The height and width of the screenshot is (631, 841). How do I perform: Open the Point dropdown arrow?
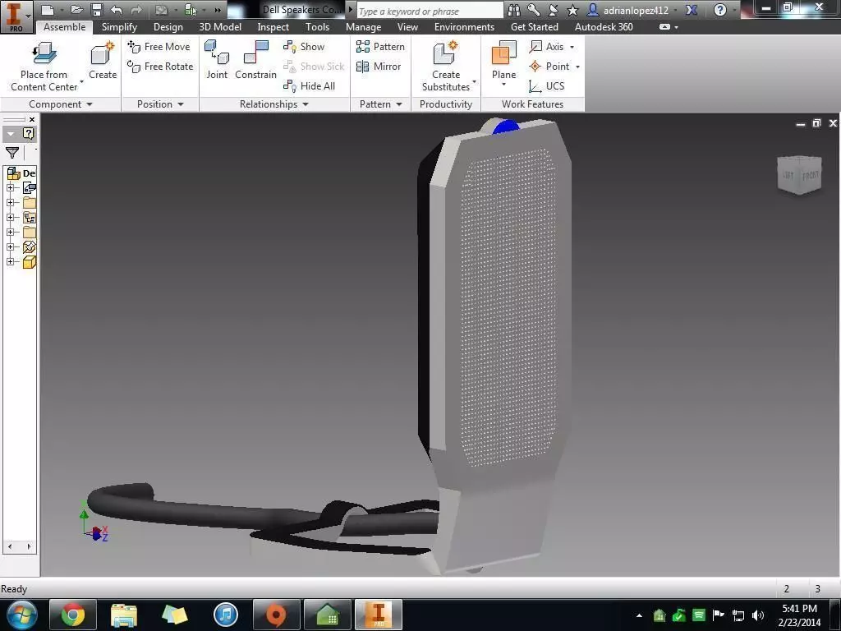coord(577,67)
